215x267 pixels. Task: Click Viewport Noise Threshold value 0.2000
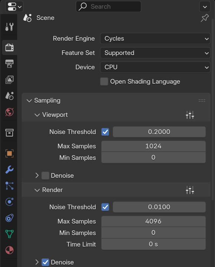point(159,132)
